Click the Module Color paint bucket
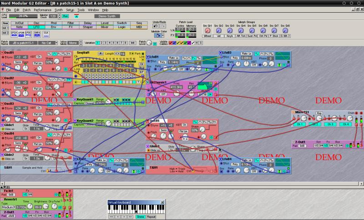This screenshot has width=364, height=220. point(158,35)
